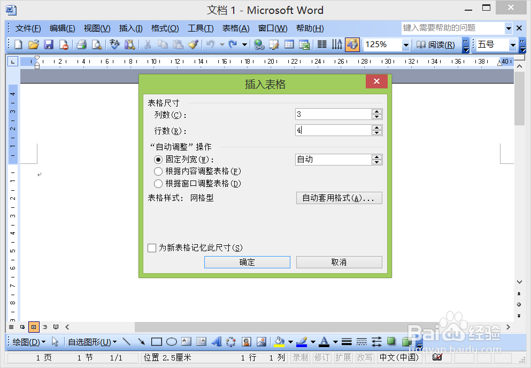Open the 格式(O) menu

tap(165, 28)
